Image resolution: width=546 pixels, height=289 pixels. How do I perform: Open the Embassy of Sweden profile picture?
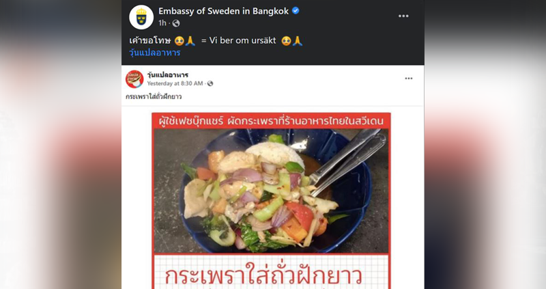141,17
